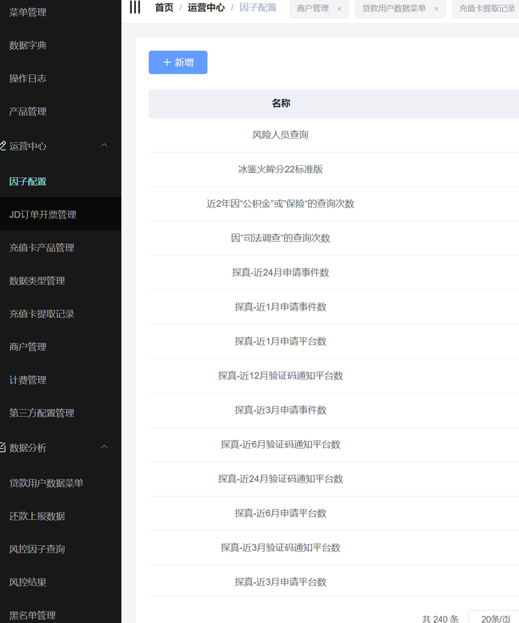This screenshot has height=623, width=519.
Task: Click 因子配置 in the breadcrumb
Action: click(x=258, y=8)
